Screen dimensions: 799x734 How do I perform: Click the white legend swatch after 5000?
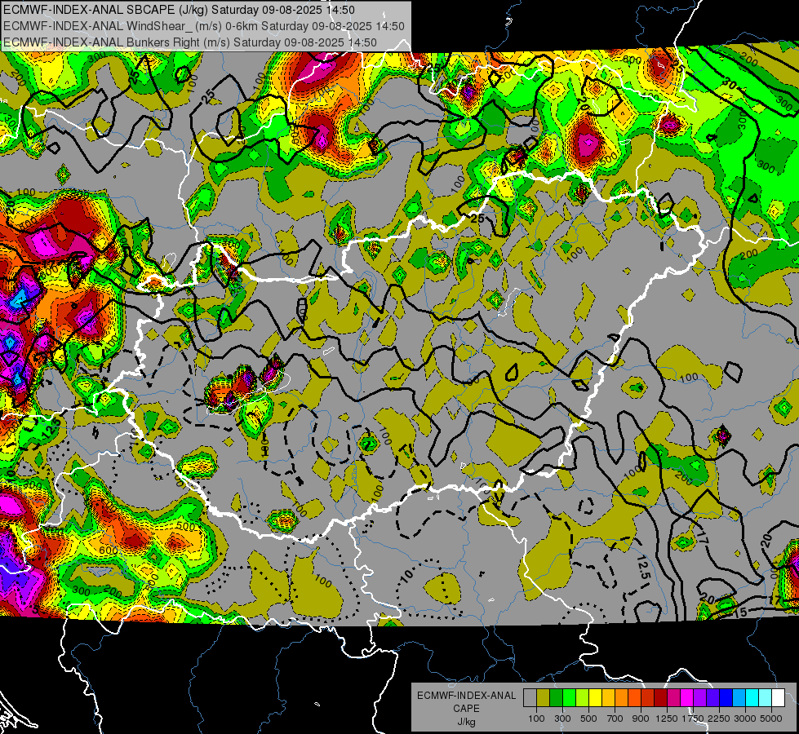pos(779,698)
